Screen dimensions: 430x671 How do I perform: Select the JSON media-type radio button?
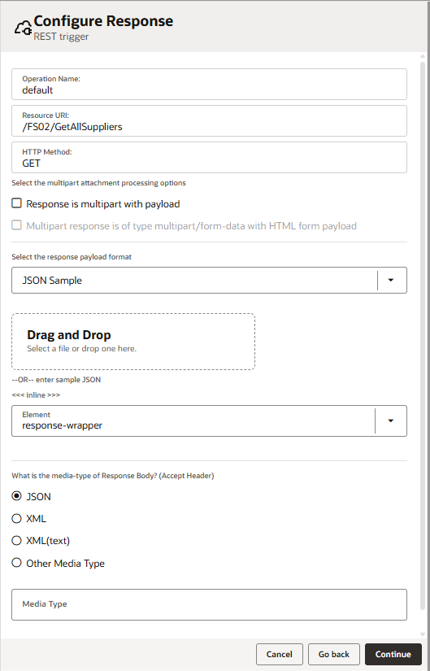[x=17, y=496]
